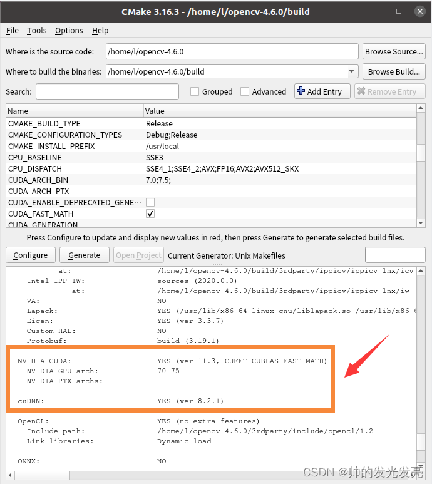Click the Open Project button

tap(138, 255)
